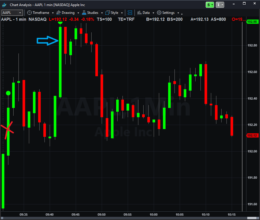Minimize the Chart Analysis window
This screenshot has height=220, width=260.
point(234,4)
